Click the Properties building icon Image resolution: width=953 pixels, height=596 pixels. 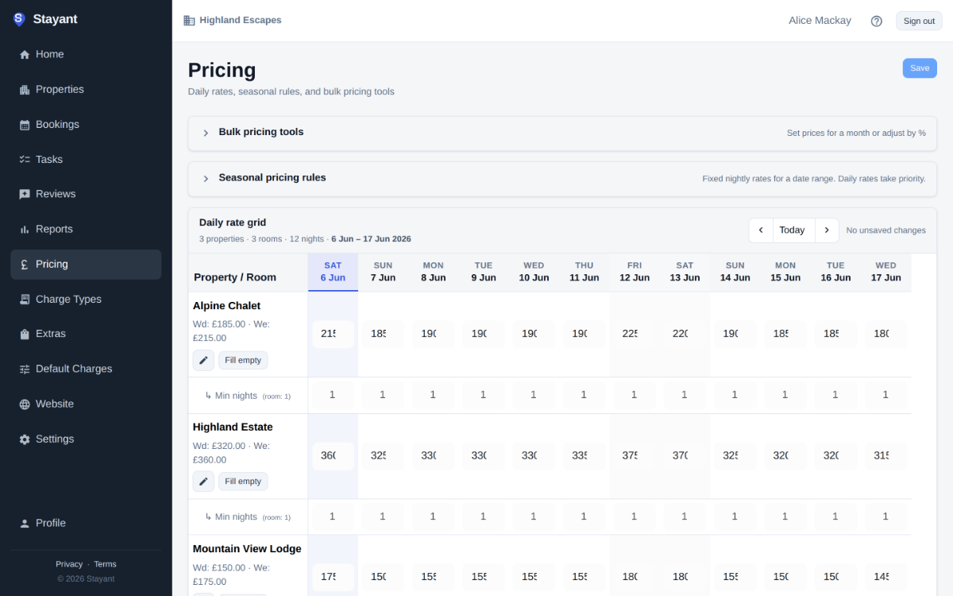tap(25, 90)
